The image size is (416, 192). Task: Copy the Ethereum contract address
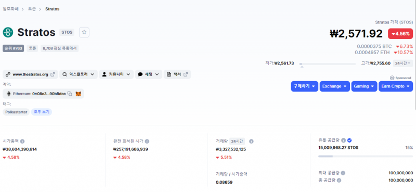coord(70,94)
